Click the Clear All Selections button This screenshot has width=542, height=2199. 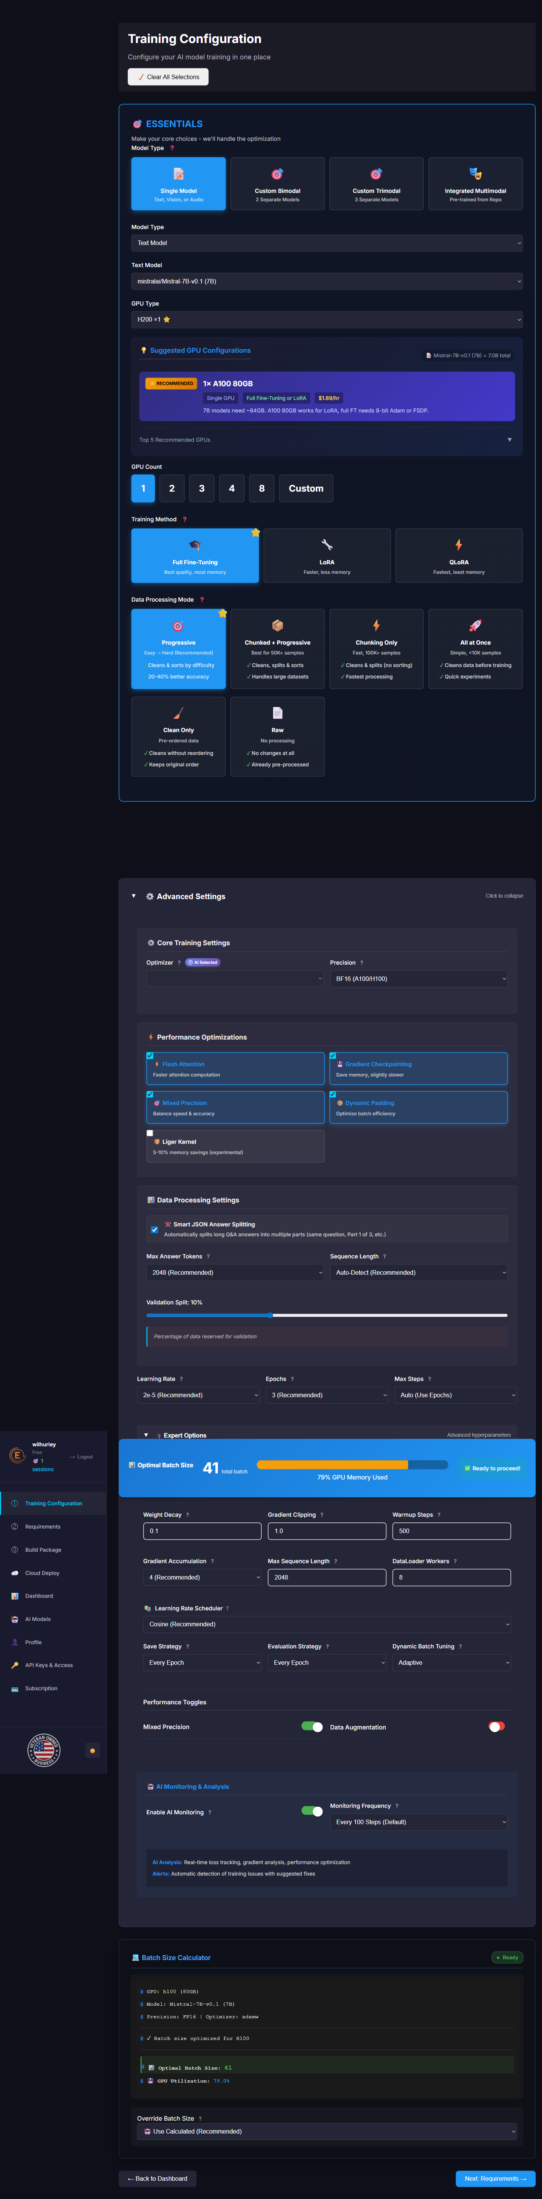168,77
